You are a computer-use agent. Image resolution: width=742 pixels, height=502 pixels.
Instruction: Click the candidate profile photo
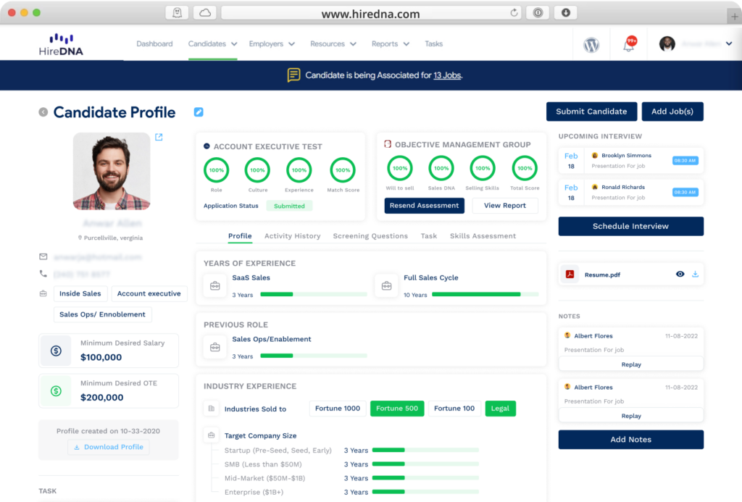(112, 171)
